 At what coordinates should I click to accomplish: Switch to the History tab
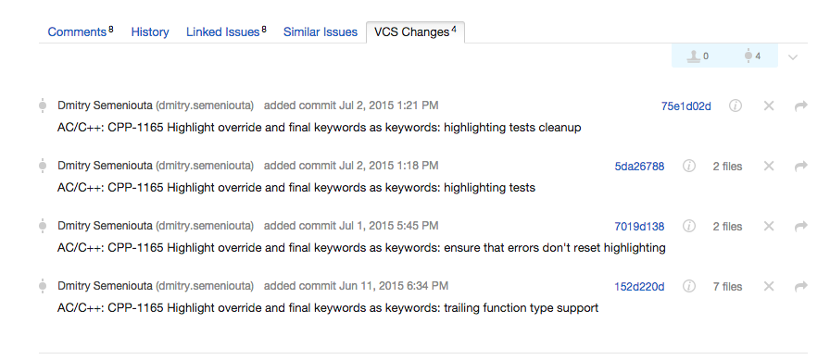150,31
